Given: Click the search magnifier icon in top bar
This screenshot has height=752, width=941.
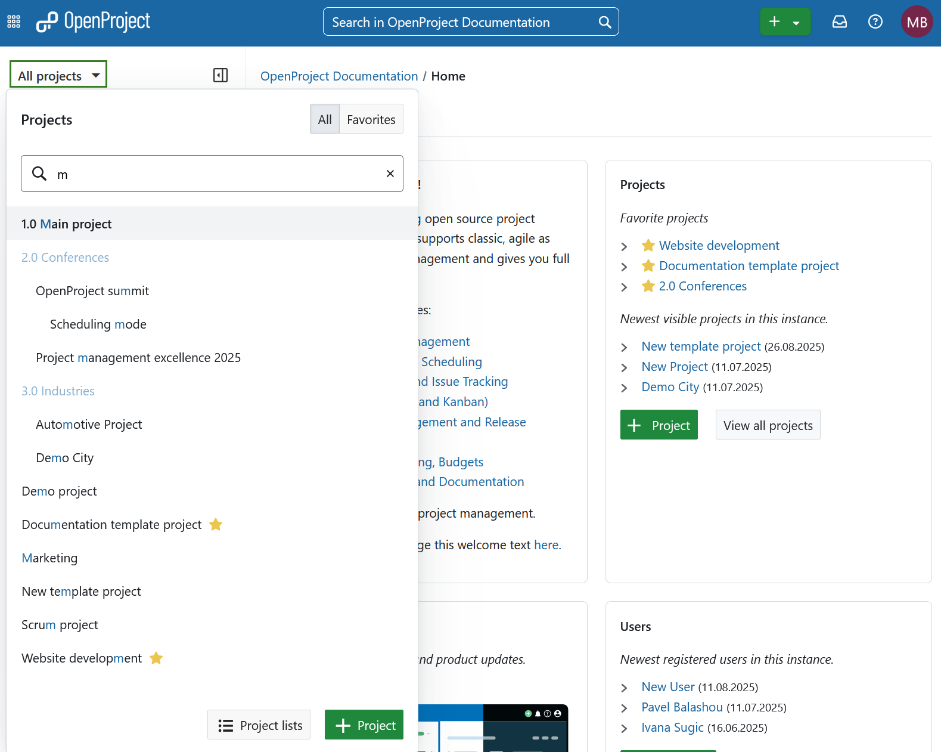Looking at the screenshot, I should [x=604, y=22].
